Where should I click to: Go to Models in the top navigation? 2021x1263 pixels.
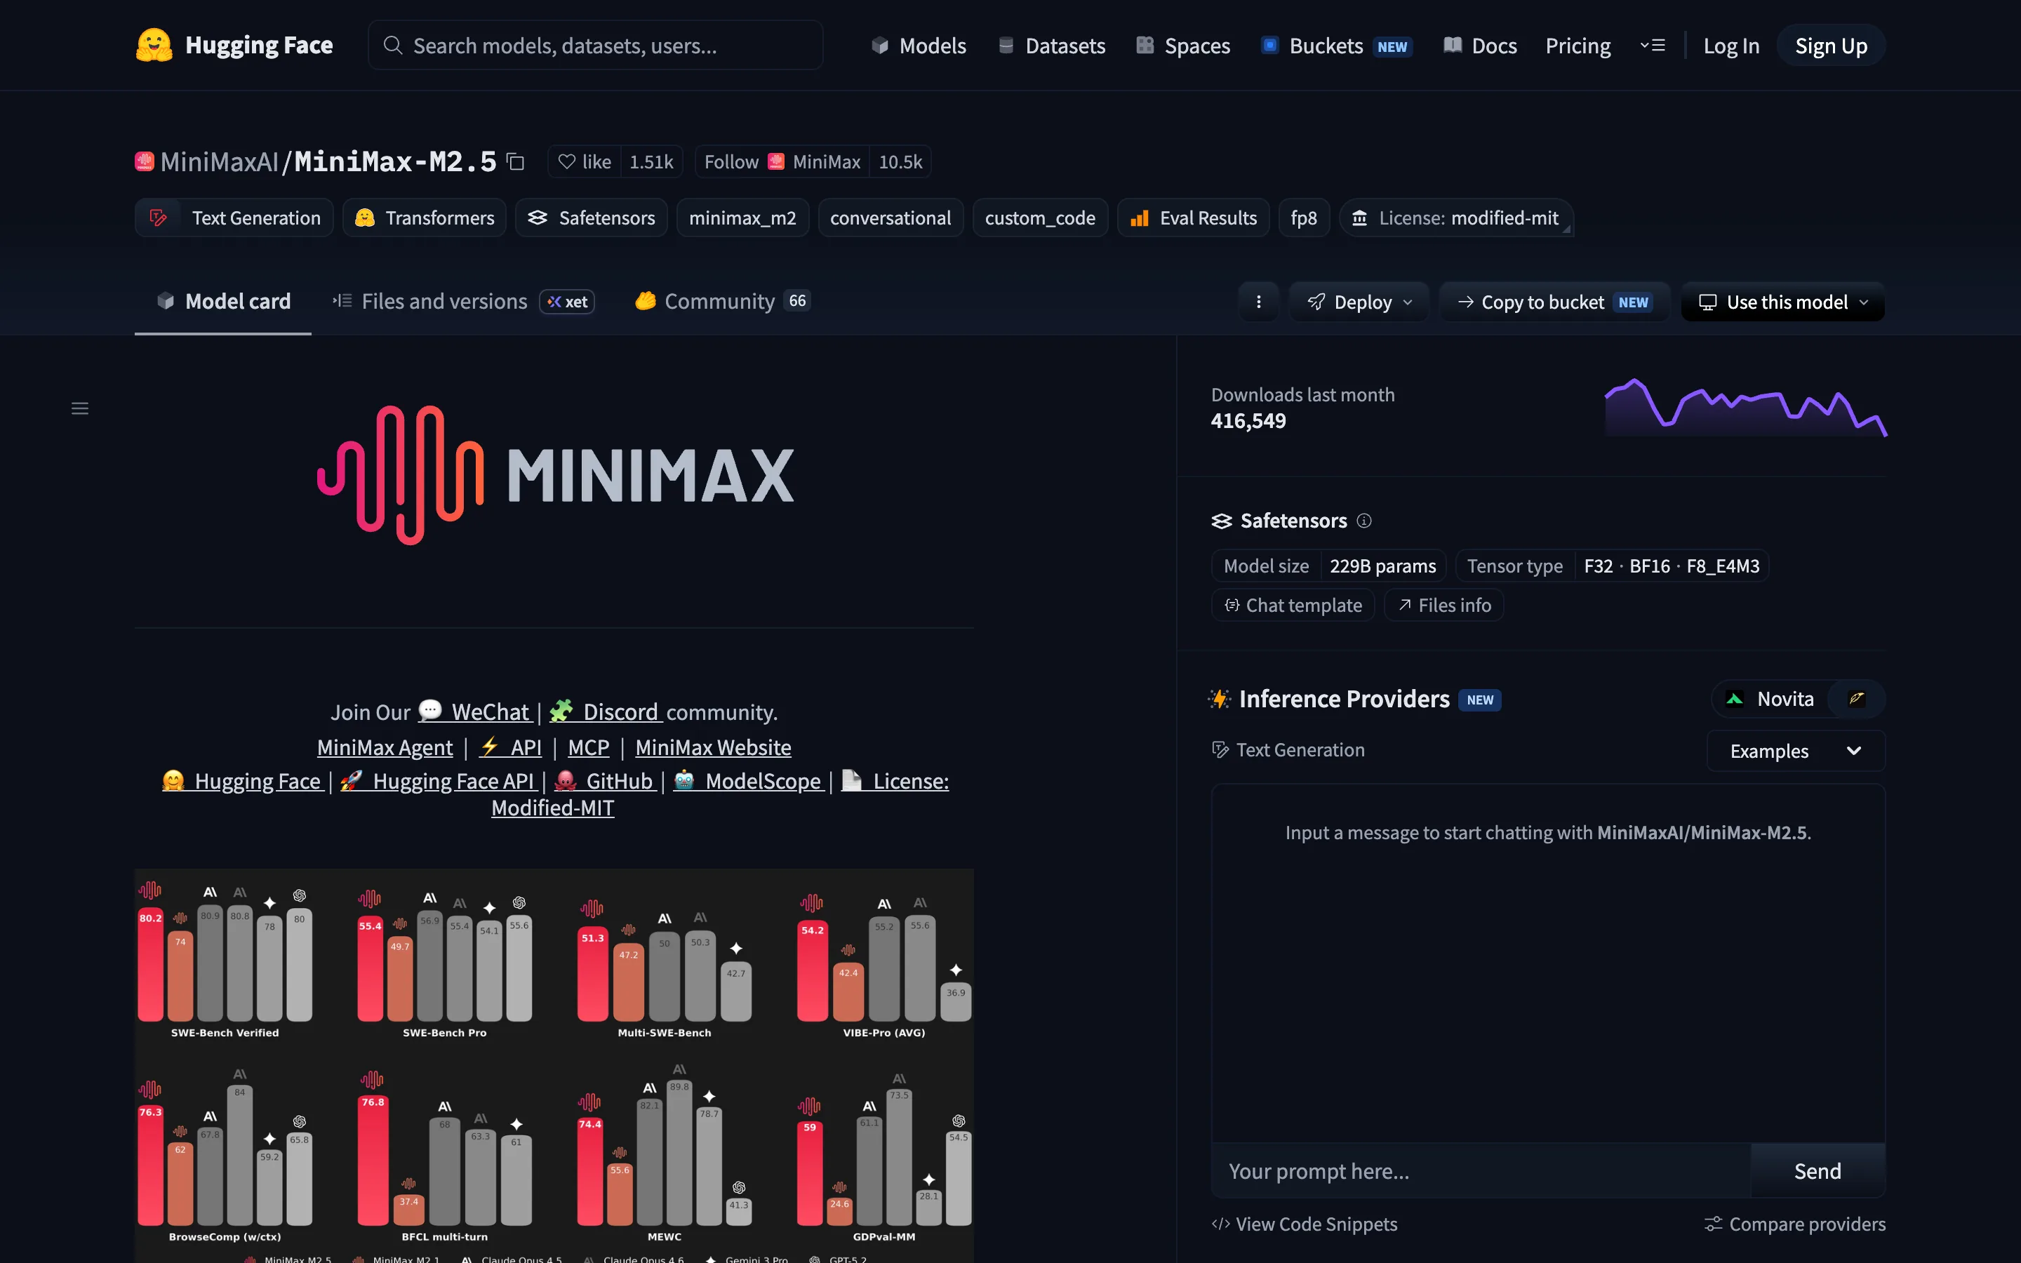tap(919, 45)
